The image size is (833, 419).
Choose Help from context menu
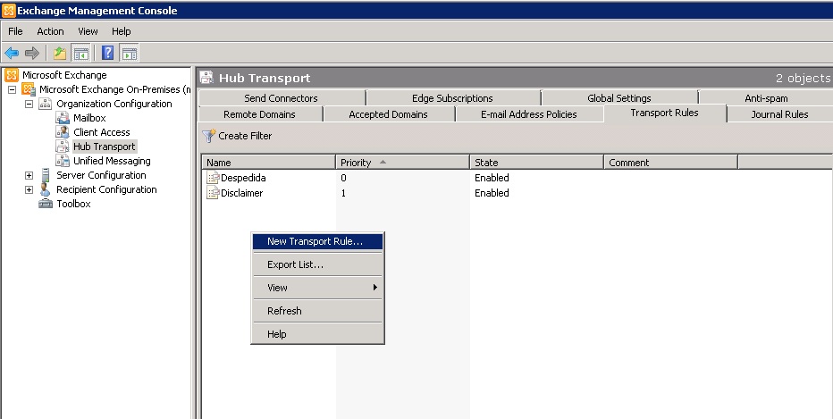pos(317,334)
